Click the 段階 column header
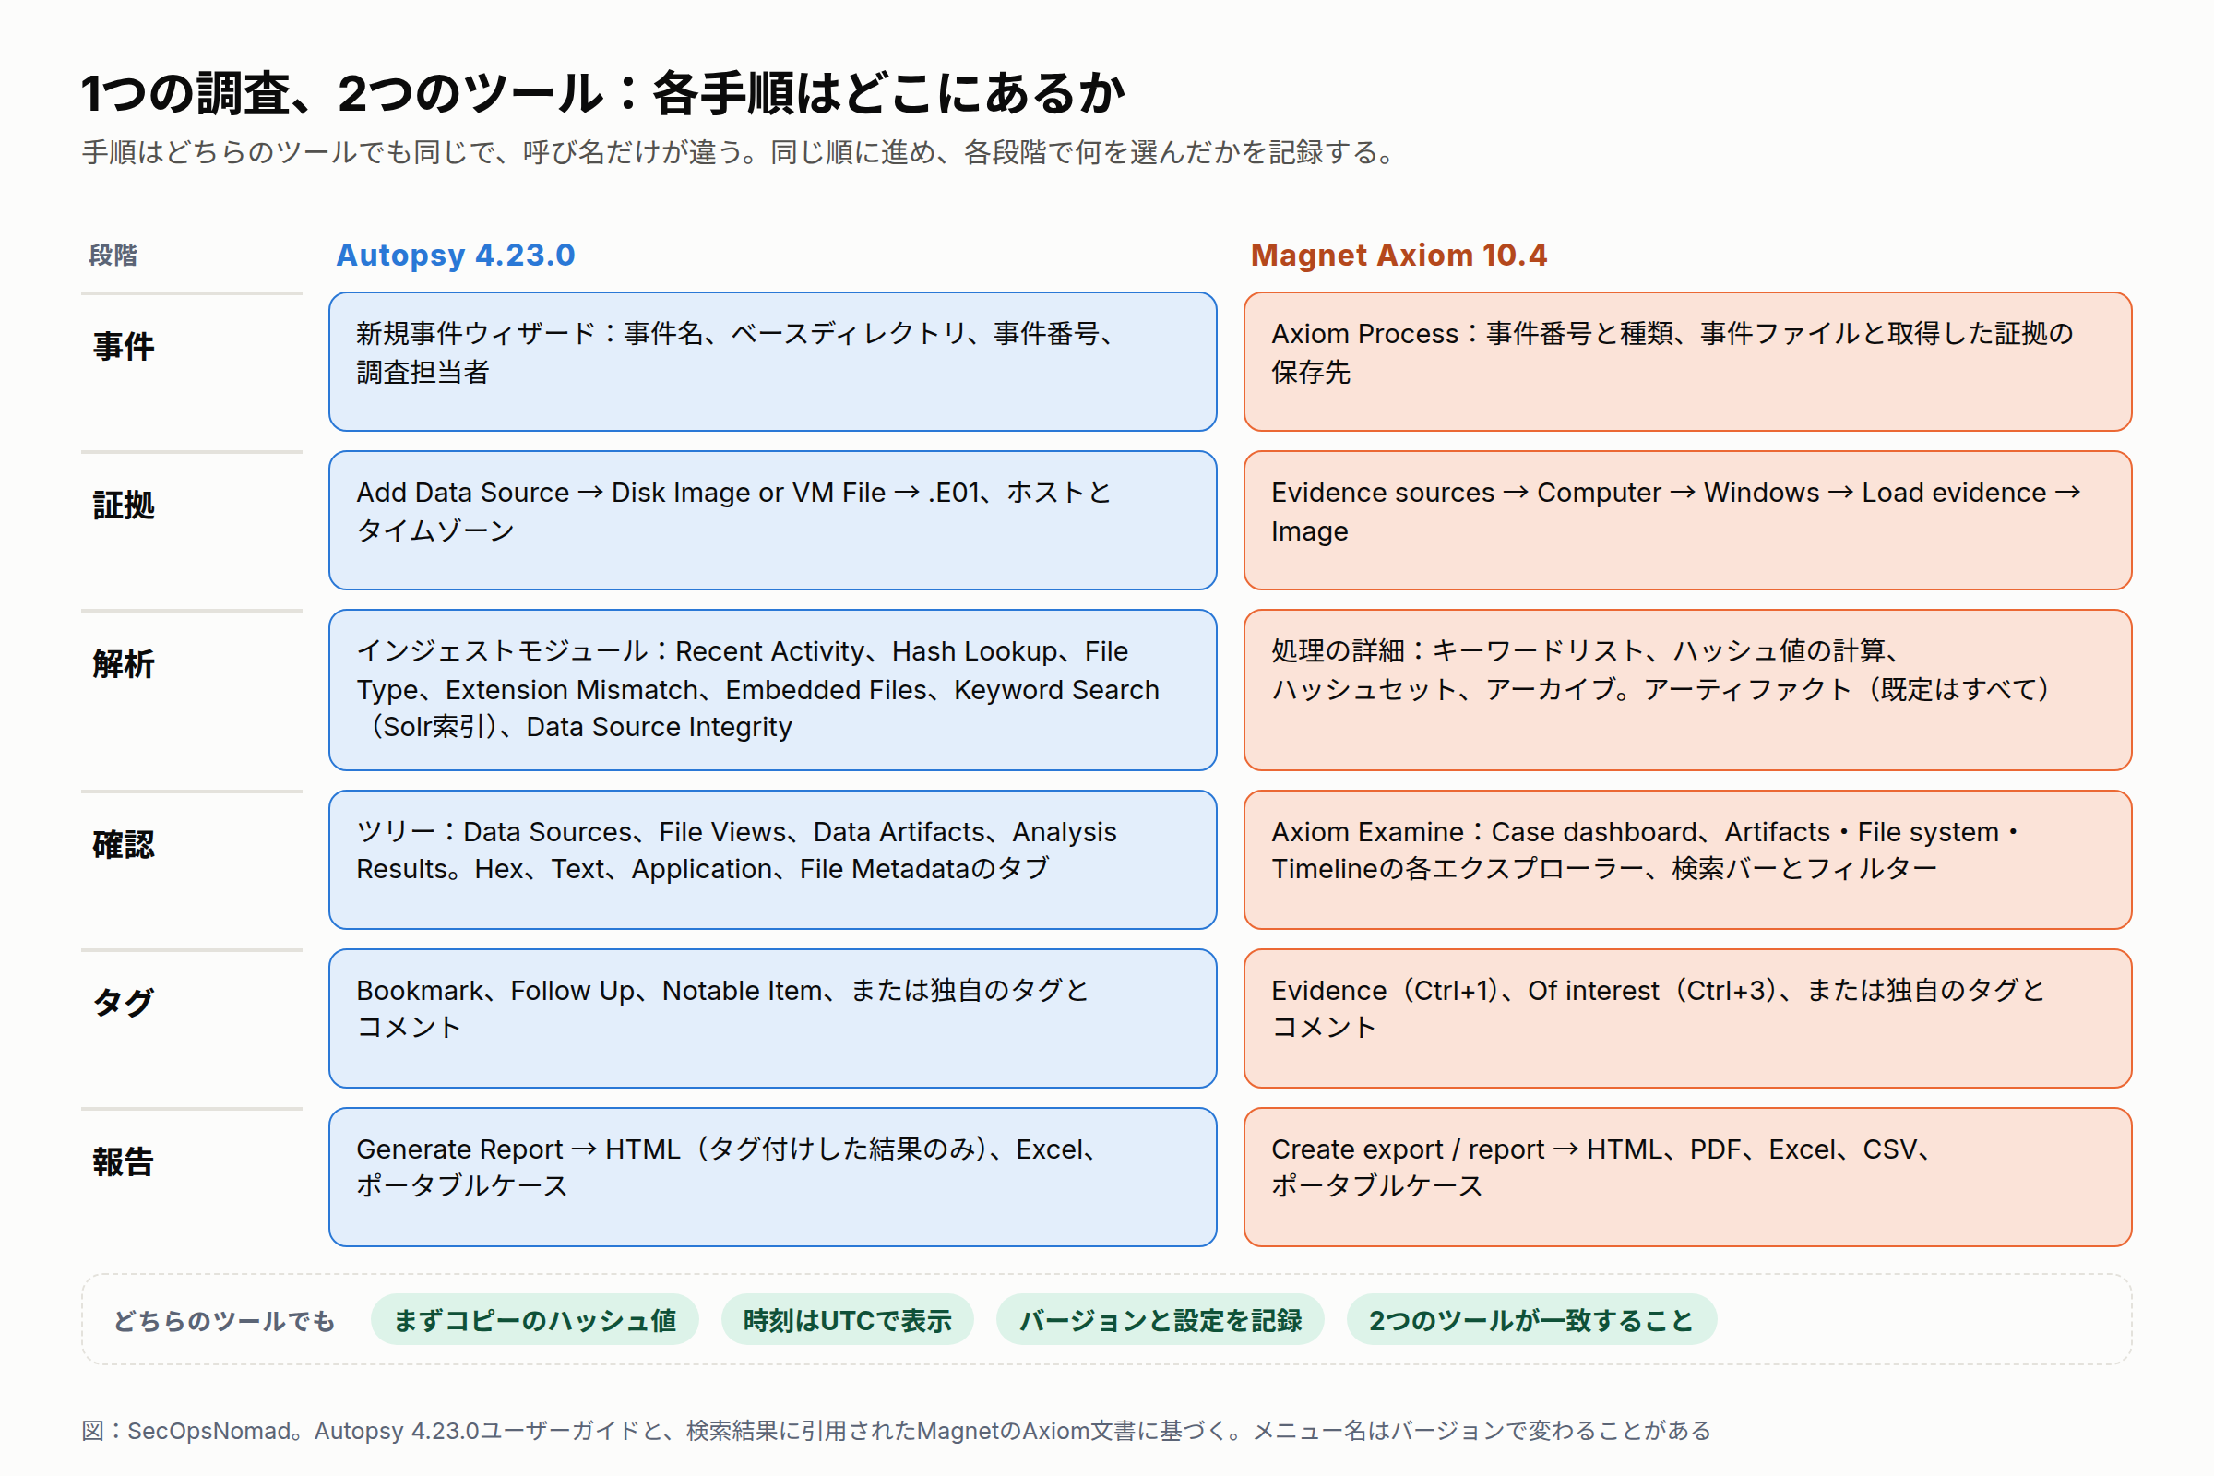The width and height of the screenshot is (2214, 1476). [x=113, y=256]
